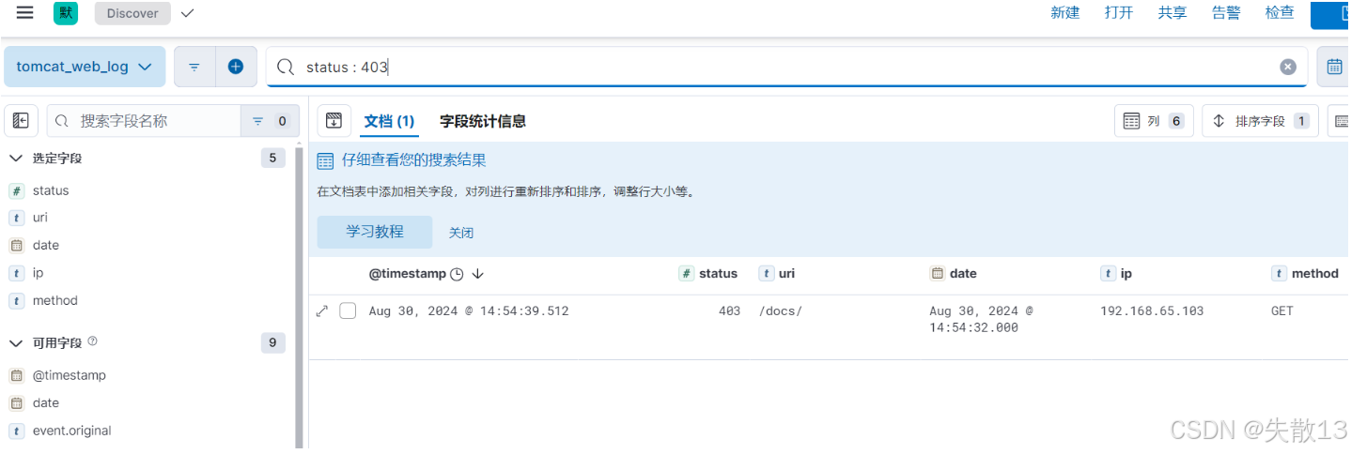Open the Discover breadcrumb button
The height and width of the screenshot is (454, 1351).
pos(132,13)
